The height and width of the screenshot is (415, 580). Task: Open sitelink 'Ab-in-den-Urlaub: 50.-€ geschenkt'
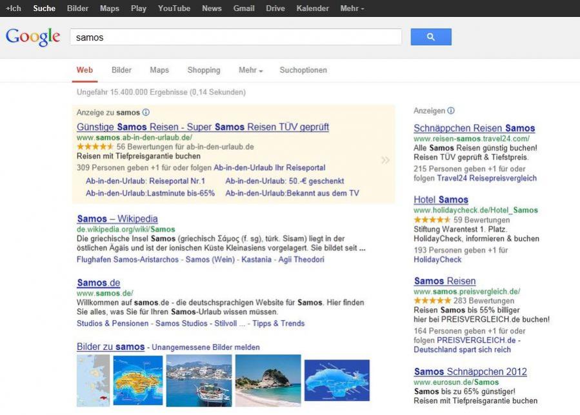coord(285,181)
